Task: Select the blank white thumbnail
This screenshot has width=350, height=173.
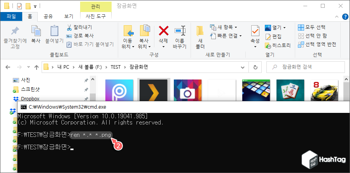Action: (222, 90)
